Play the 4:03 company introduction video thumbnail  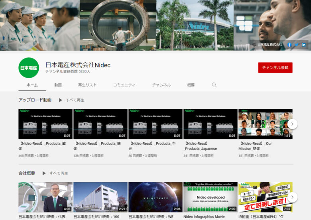pos(45,197)
